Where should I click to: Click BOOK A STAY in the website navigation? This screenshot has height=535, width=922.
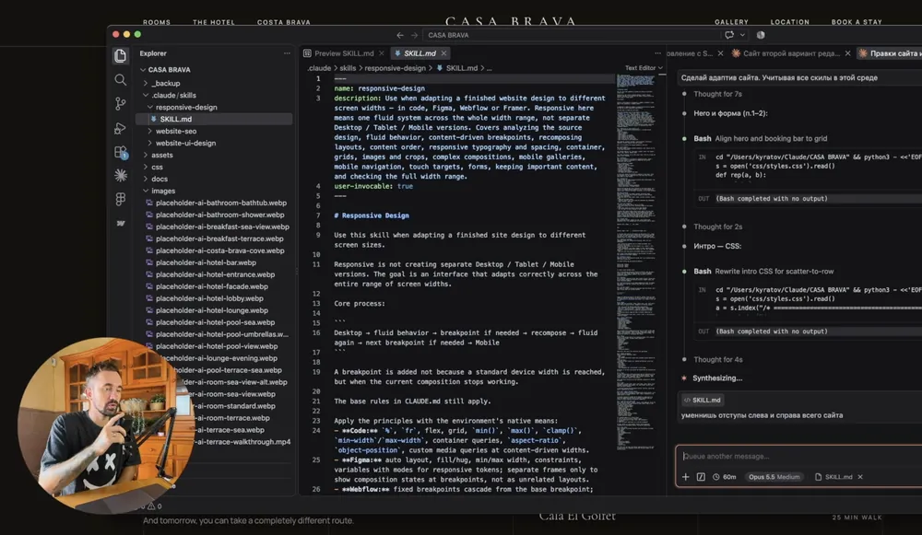tap(857, 22)
